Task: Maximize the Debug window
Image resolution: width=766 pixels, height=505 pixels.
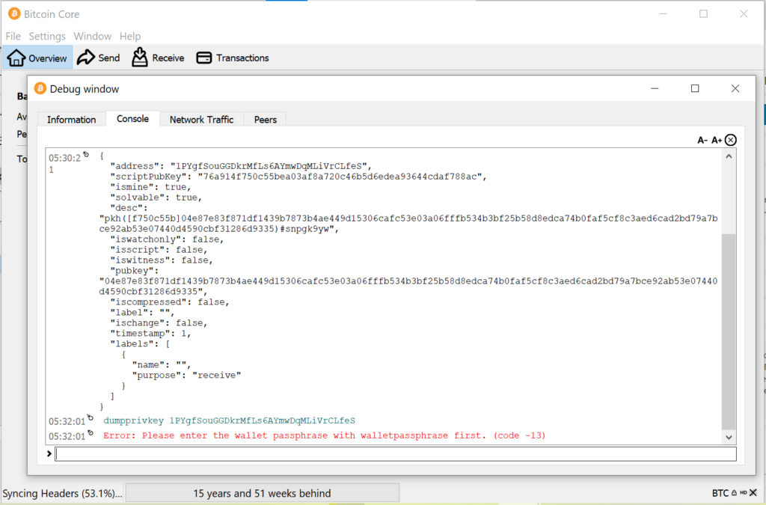Action: 695,88
